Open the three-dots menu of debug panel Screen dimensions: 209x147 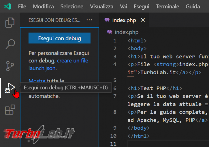pyautogui.click(x=89, y=20)
